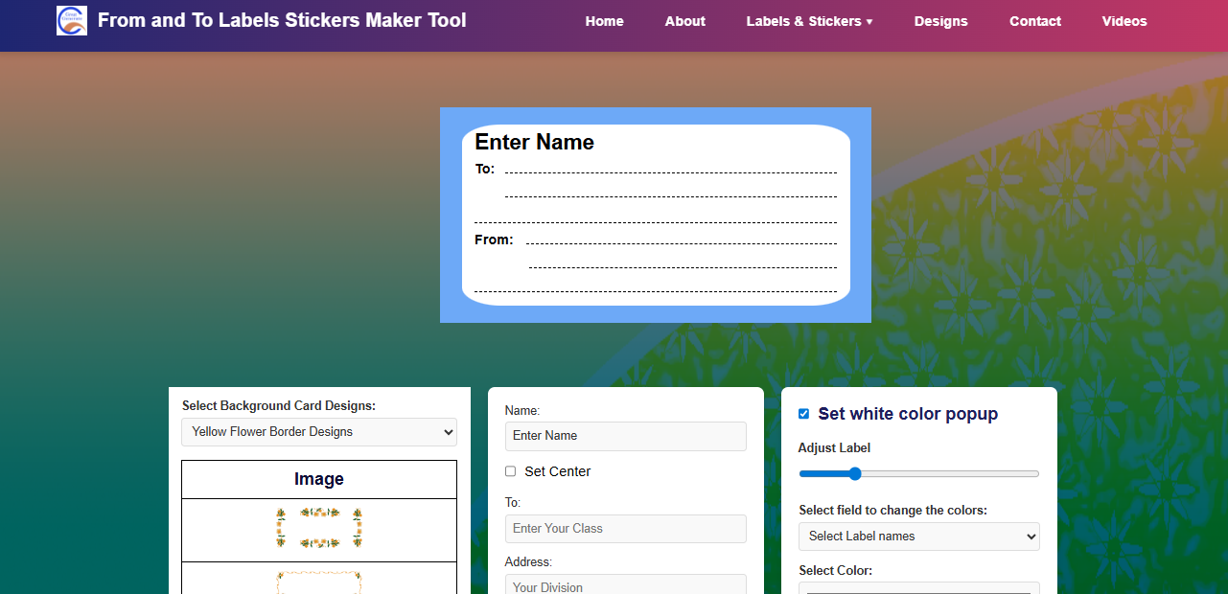Expand the Labels & Stickers menu
The image size is (1228, 594).
pyautogui.click(x=809, y=21)
